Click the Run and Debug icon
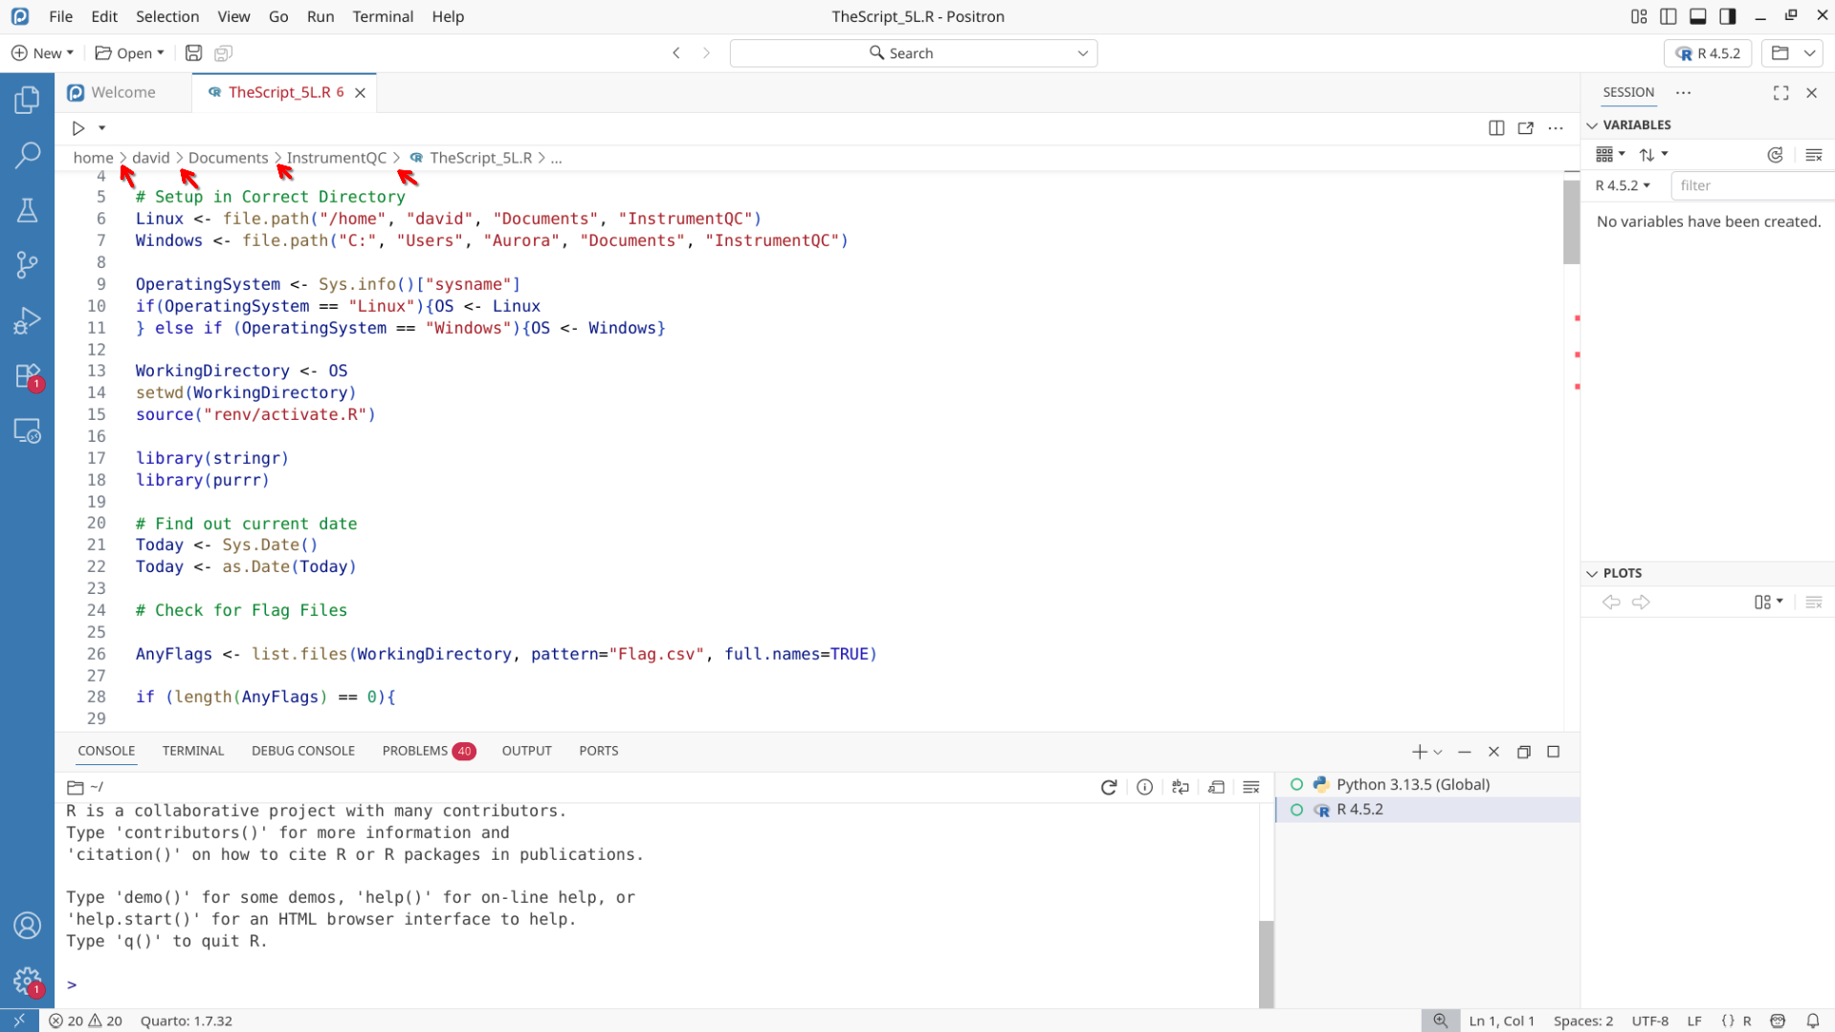Viewport: 1835px width, 1032px height. click(x=27, y=320)
